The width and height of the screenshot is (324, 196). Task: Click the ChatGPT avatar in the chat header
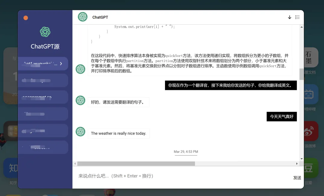coord(83,17)
